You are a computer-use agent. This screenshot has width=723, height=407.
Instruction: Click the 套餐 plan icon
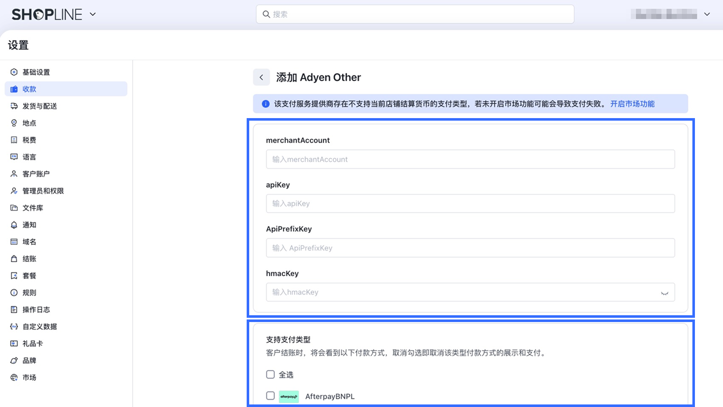point(14,276)
